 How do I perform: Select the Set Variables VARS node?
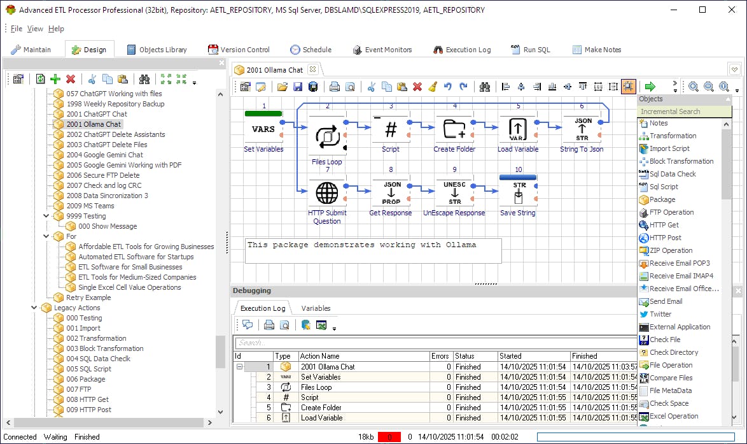[263, 129]
